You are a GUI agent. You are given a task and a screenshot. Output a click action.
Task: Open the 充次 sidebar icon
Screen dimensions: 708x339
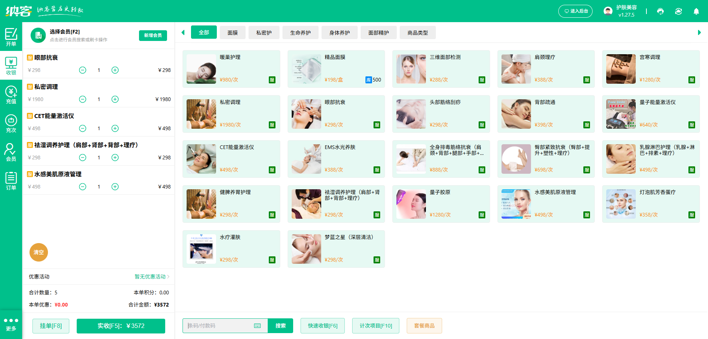click(x=11, y=124)
